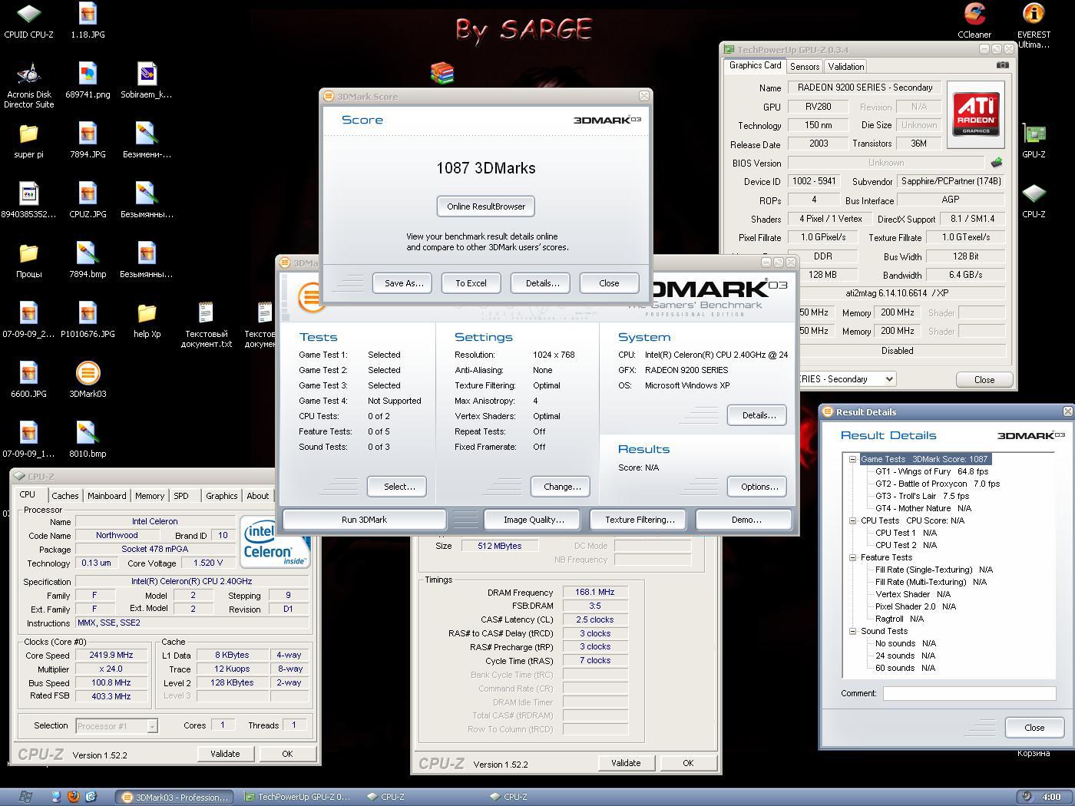Viewport: 1075px width, 806px height.
Task: Click Details... under System in 3DMark03
Action: click(x=757, y=415)
